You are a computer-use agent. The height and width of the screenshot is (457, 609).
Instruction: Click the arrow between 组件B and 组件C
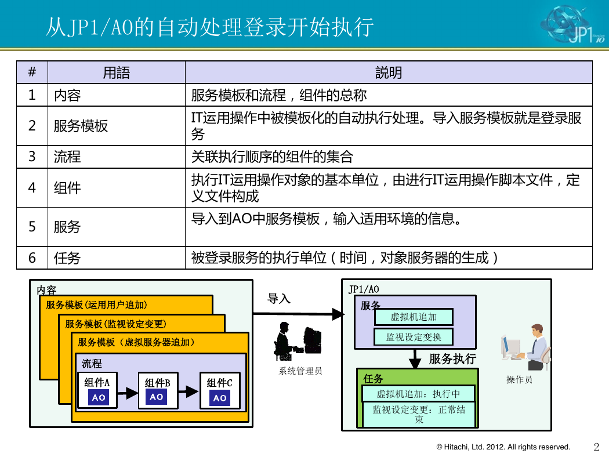click(x=188, y=392)
